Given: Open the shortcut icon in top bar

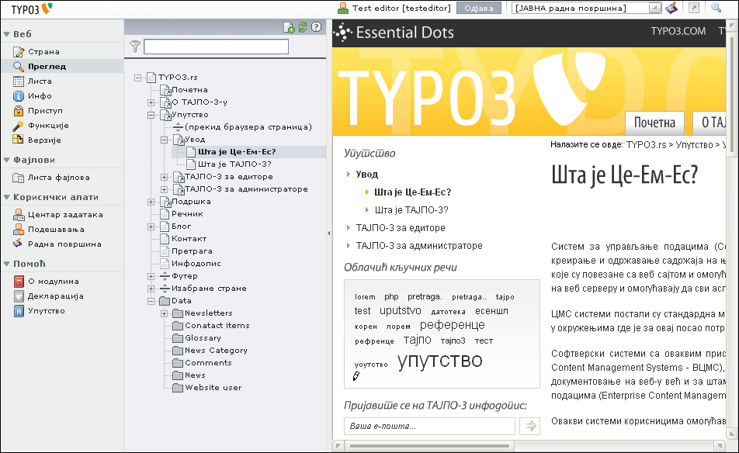Looking at the screenshot, I should [693, 8].
